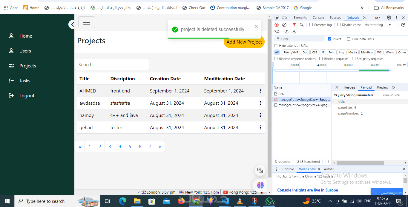Viewport: 408px width, 207px height.
Task: Toggle the red filter funnel icon
Action: pos(294,25)
